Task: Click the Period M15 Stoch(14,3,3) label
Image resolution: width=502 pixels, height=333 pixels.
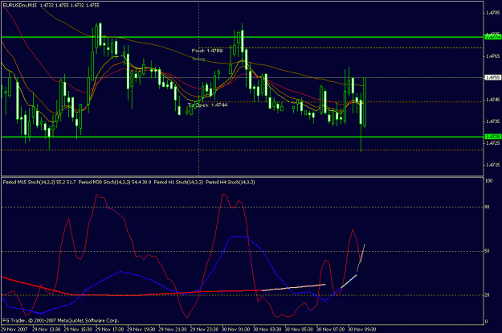Action: [x=29, y=182]
